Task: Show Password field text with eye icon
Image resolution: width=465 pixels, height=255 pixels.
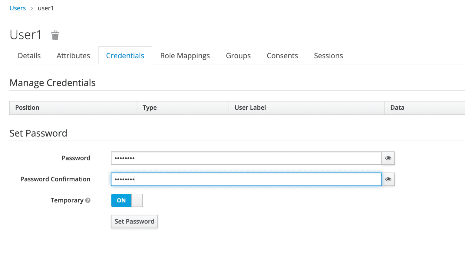Action: click(388, 158)
